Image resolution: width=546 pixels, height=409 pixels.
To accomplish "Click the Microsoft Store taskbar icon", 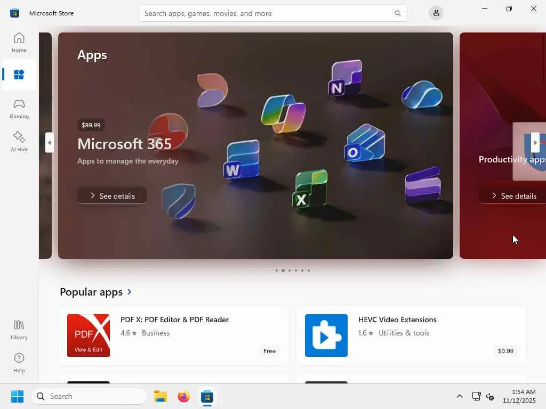I will [207, 396].
